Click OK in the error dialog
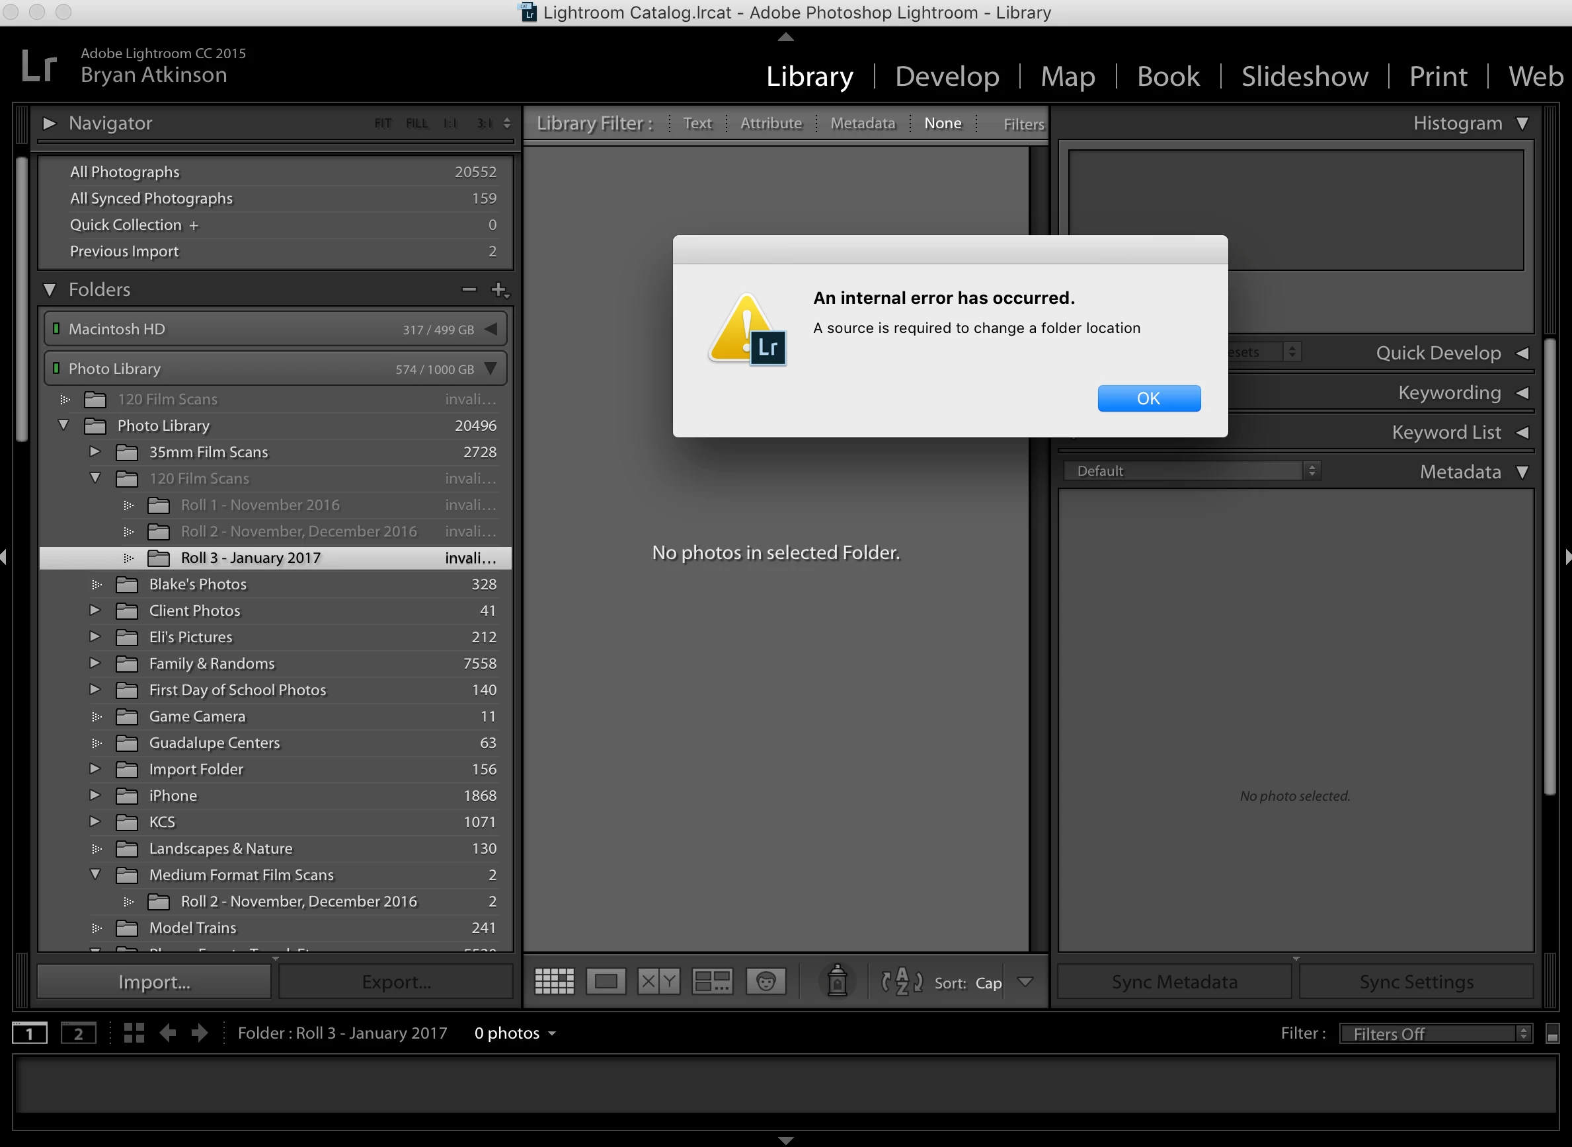 pyautogui.click(x=1148, y=398)
